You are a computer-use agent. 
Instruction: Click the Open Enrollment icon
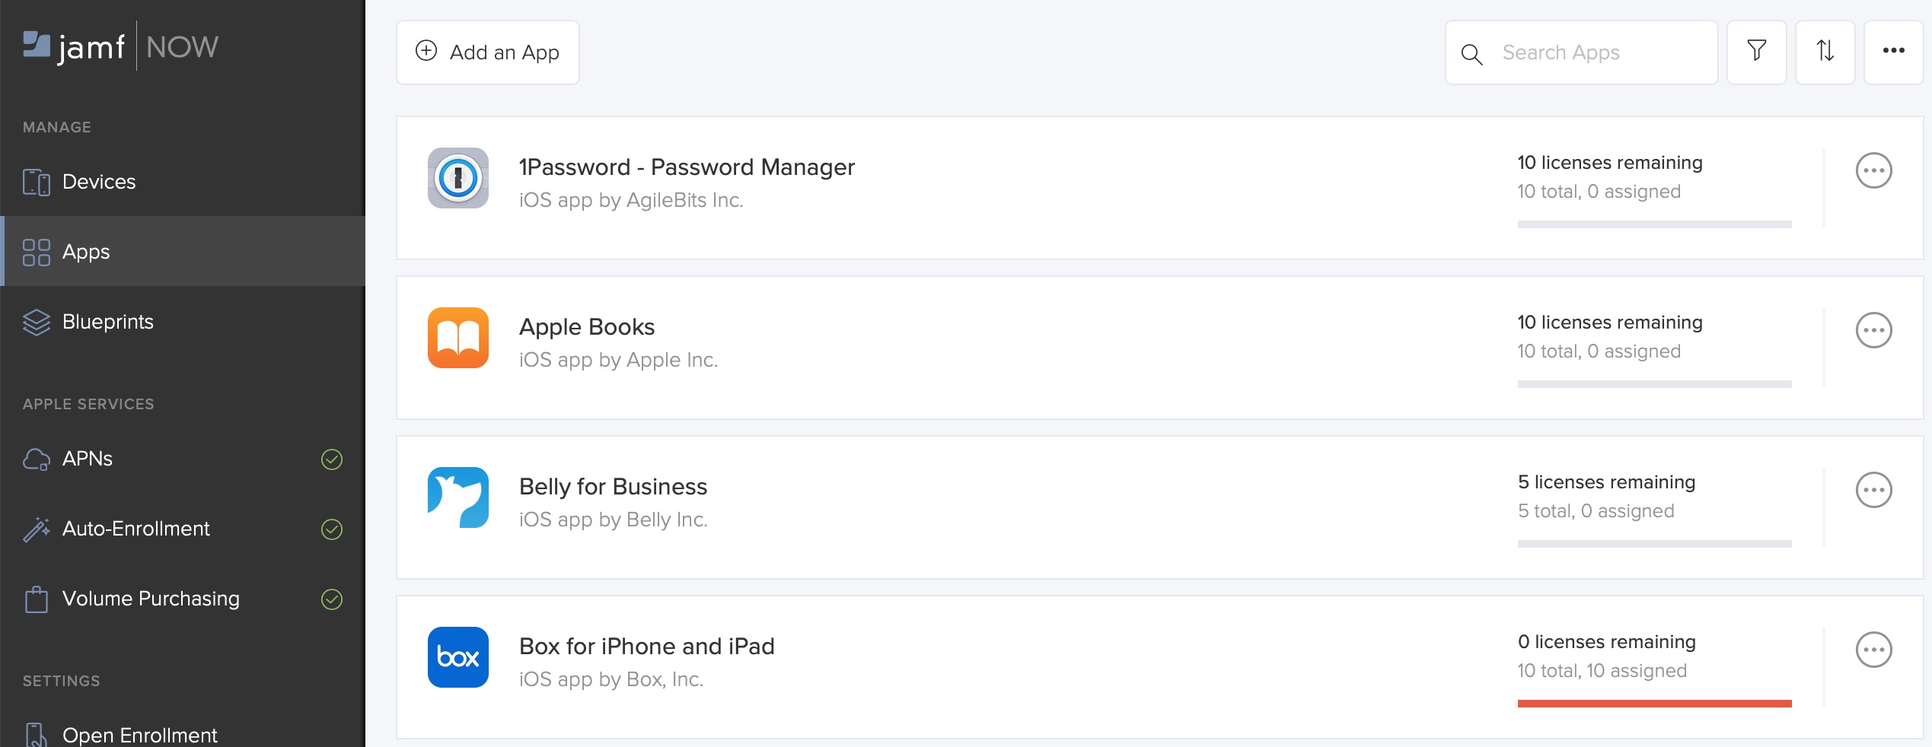click(x=36, y=733)
